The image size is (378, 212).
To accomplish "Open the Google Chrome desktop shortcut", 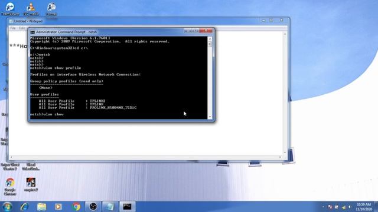I will 10,186.
